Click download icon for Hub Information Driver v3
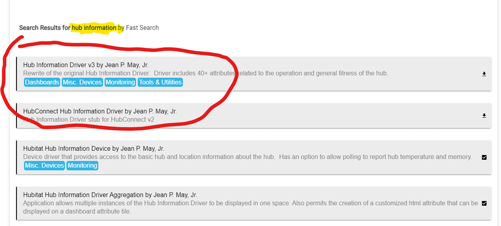Screen dimensions: 501x226 tap(484, 74)
